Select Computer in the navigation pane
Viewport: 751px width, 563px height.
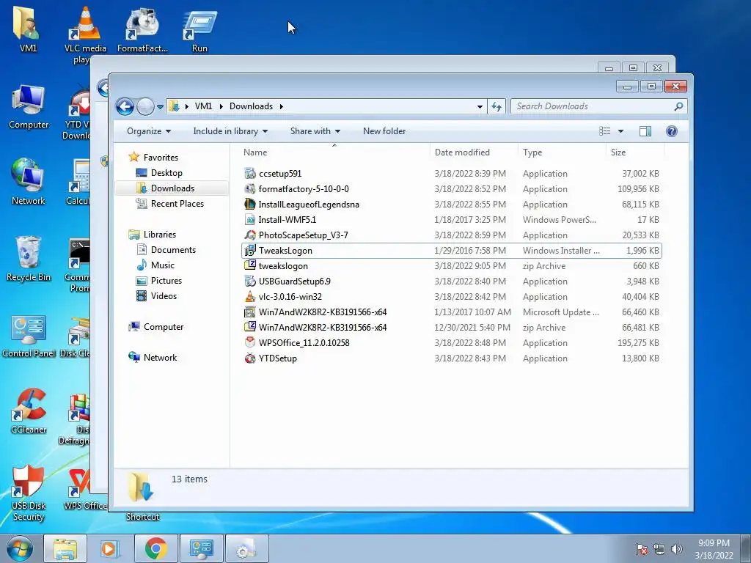(155, 326)
